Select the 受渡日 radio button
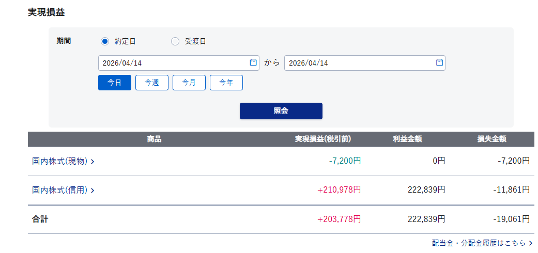The image size is (538, 253). 175,41
